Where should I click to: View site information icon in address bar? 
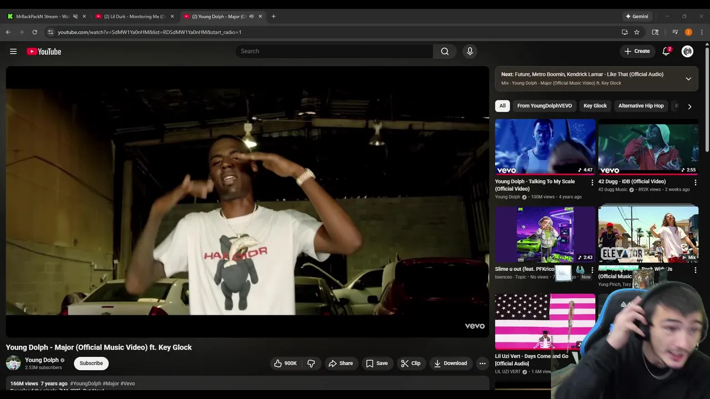click(50, 32)
